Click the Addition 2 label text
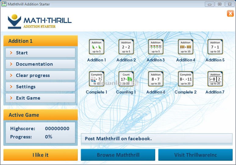 (126, 60)
